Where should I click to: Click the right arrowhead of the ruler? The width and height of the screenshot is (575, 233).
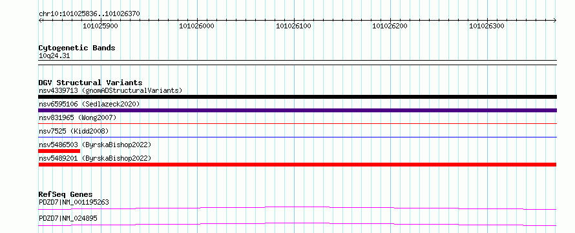(554, 21)
